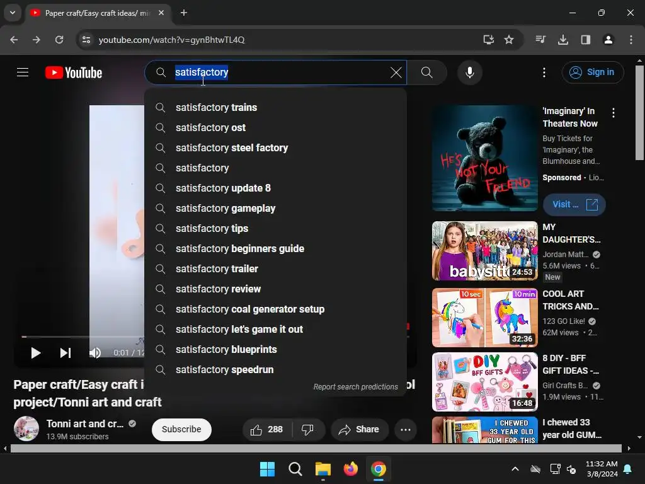
Task: Select suggestion satisfactory ost
Action: click(x=275, y=127)
